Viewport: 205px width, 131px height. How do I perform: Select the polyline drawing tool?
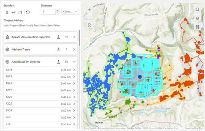pos(13,12)
